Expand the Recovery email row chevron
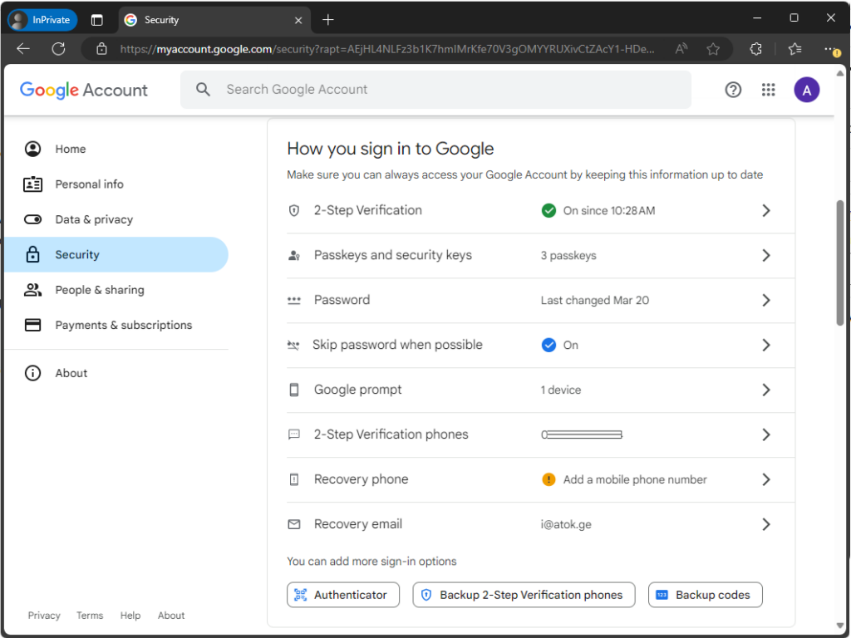Screen dimensions: 851x638 [x=766, y=525]
